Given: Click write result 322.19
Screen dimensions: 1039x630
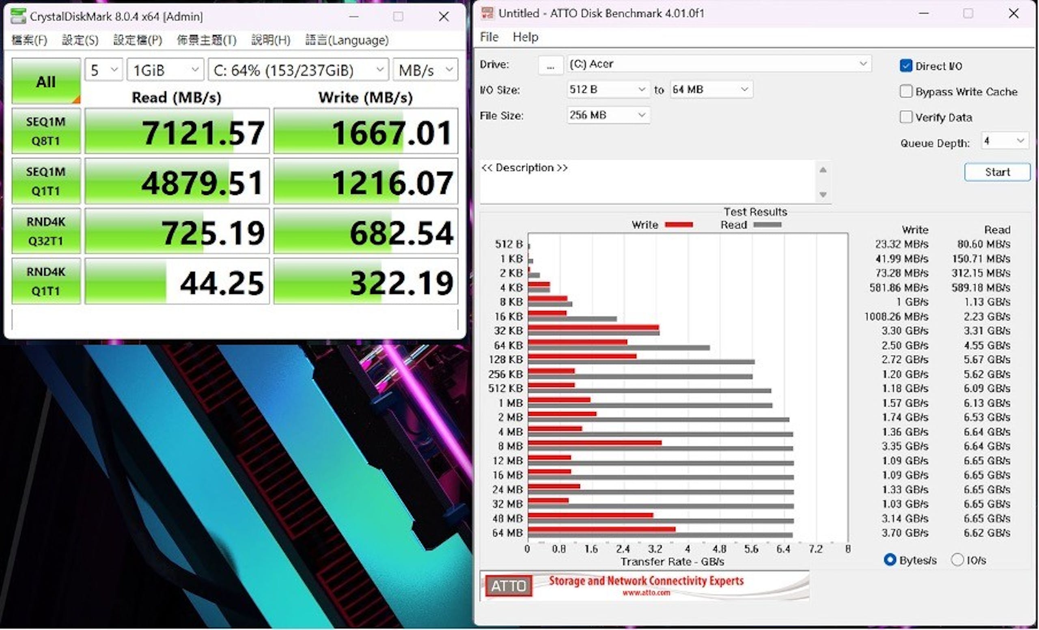Looking at the screenshot, I should coord(366,281).
